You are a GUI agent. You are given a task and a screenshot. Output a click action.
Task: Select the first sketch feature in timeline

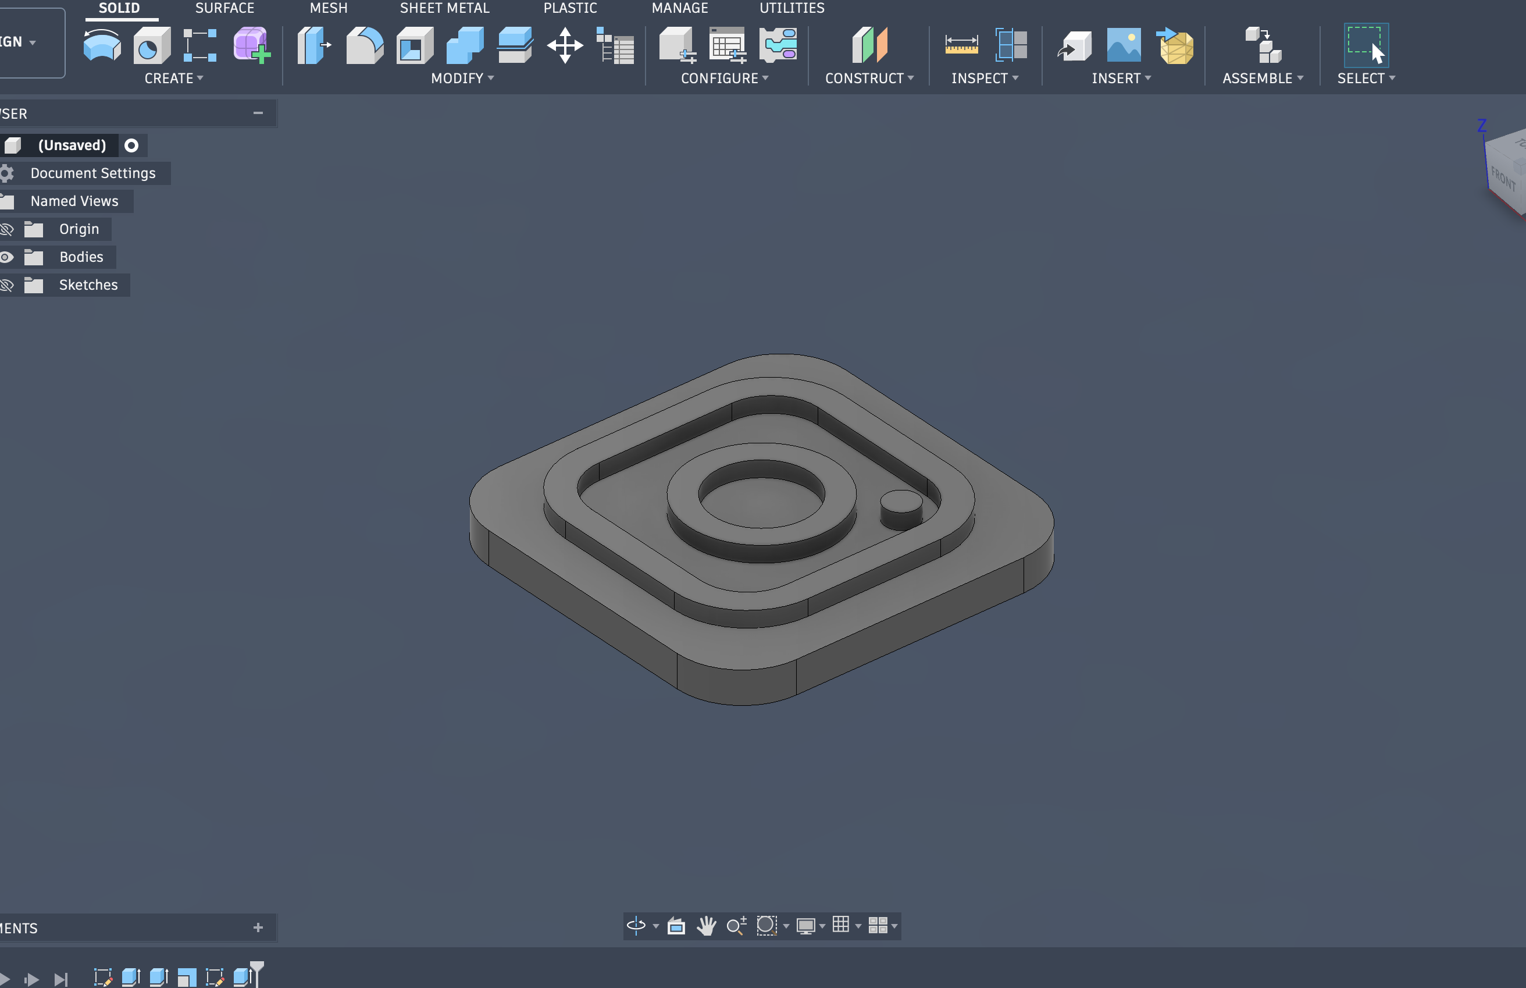(102, 977)
